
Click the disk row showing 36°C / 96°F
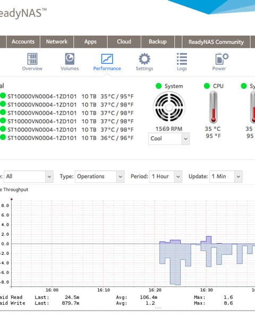coord(67,138)
